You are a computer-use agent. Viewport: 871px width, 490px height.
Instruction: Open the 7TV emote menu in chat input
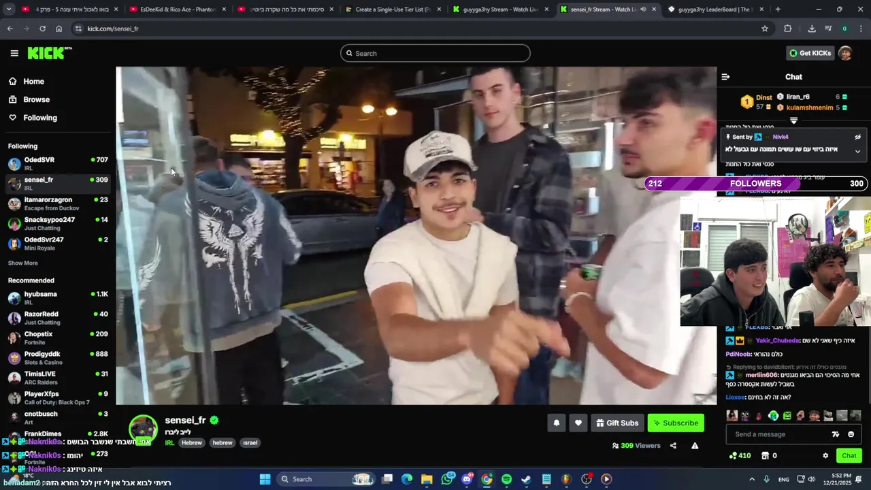click(x=836, y=434)
